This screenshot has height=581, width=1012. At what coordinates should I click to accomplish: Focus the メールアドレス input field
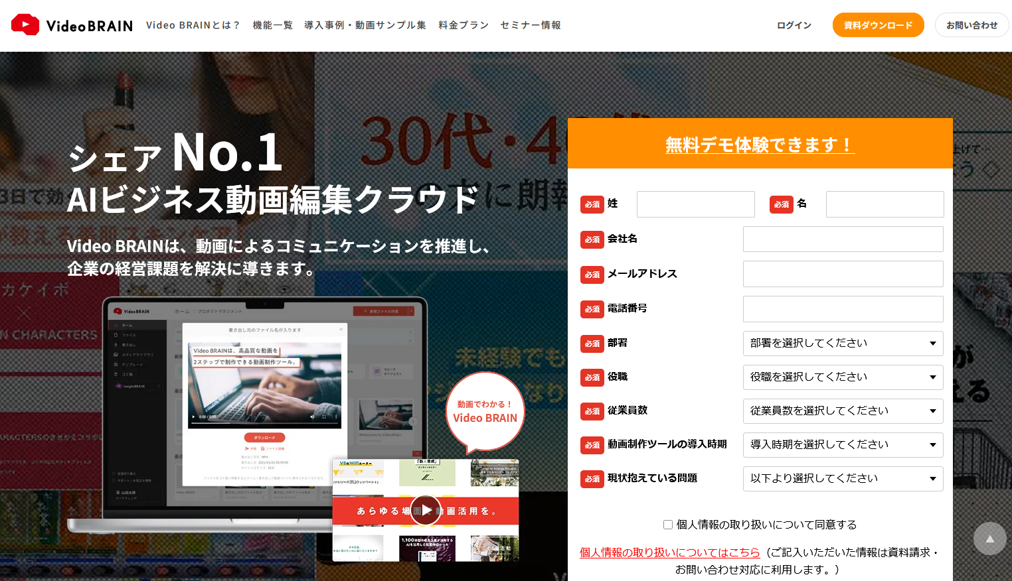pos(843,274)
